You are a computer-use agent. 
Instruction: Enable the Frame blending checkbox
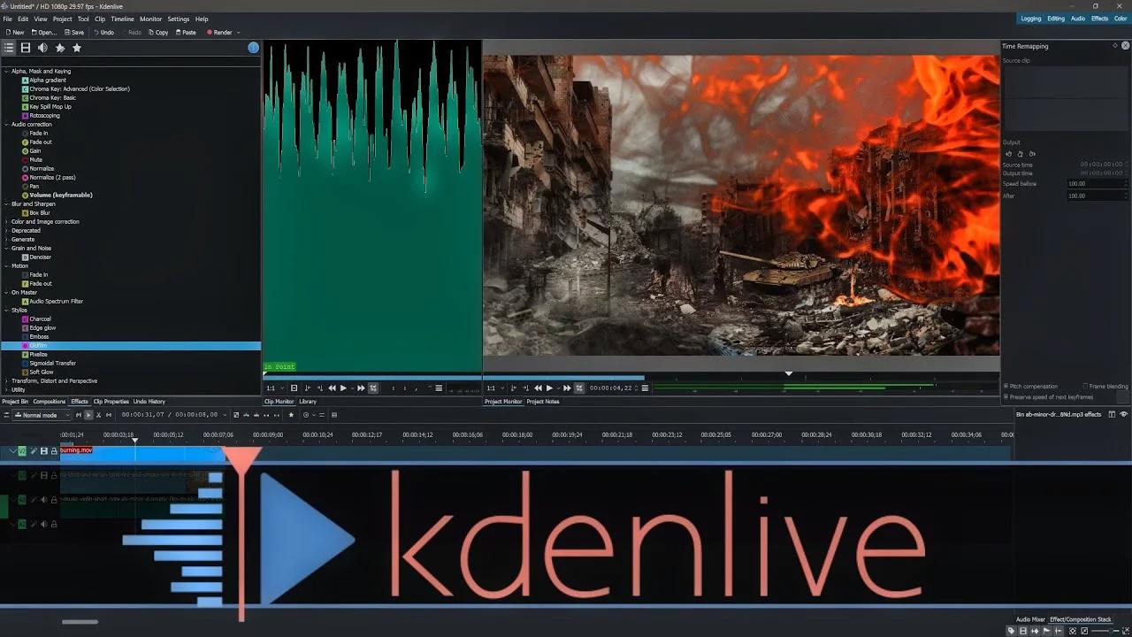click(x=1087, y=387)
